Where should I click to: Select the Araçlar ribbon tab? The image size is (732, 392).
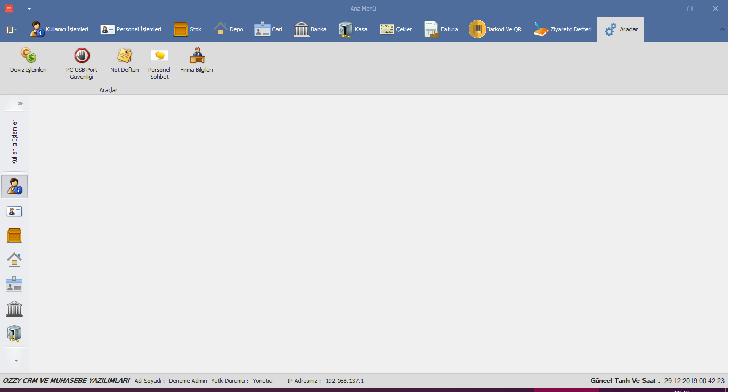pyautogui.click(x=621, y=29)
